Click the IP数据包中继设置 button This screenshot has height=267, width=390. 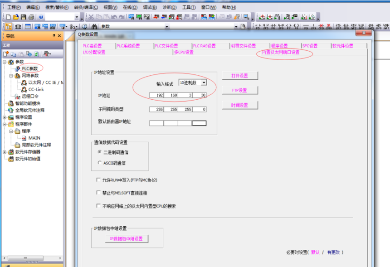[127, 238]
